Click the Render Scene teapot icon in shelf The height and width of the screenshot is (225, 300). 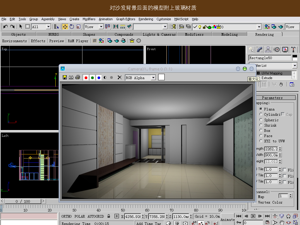point(110,40)
